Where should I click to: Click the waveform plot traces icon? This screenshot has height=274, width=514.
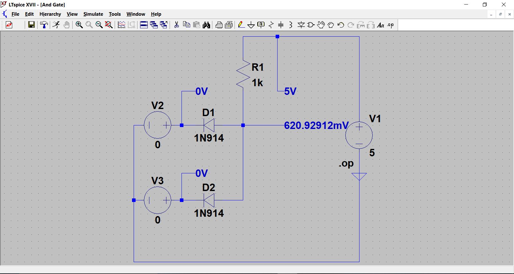click(x=121, y=25)
